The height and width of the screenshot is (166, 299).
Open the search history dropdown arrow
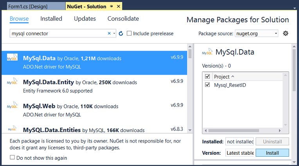click(114, 33)
